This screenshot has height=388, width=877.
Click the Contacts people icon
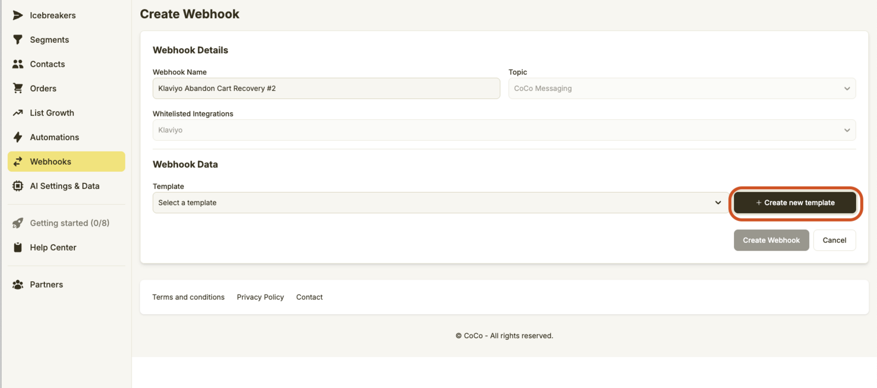coord(18,64)
